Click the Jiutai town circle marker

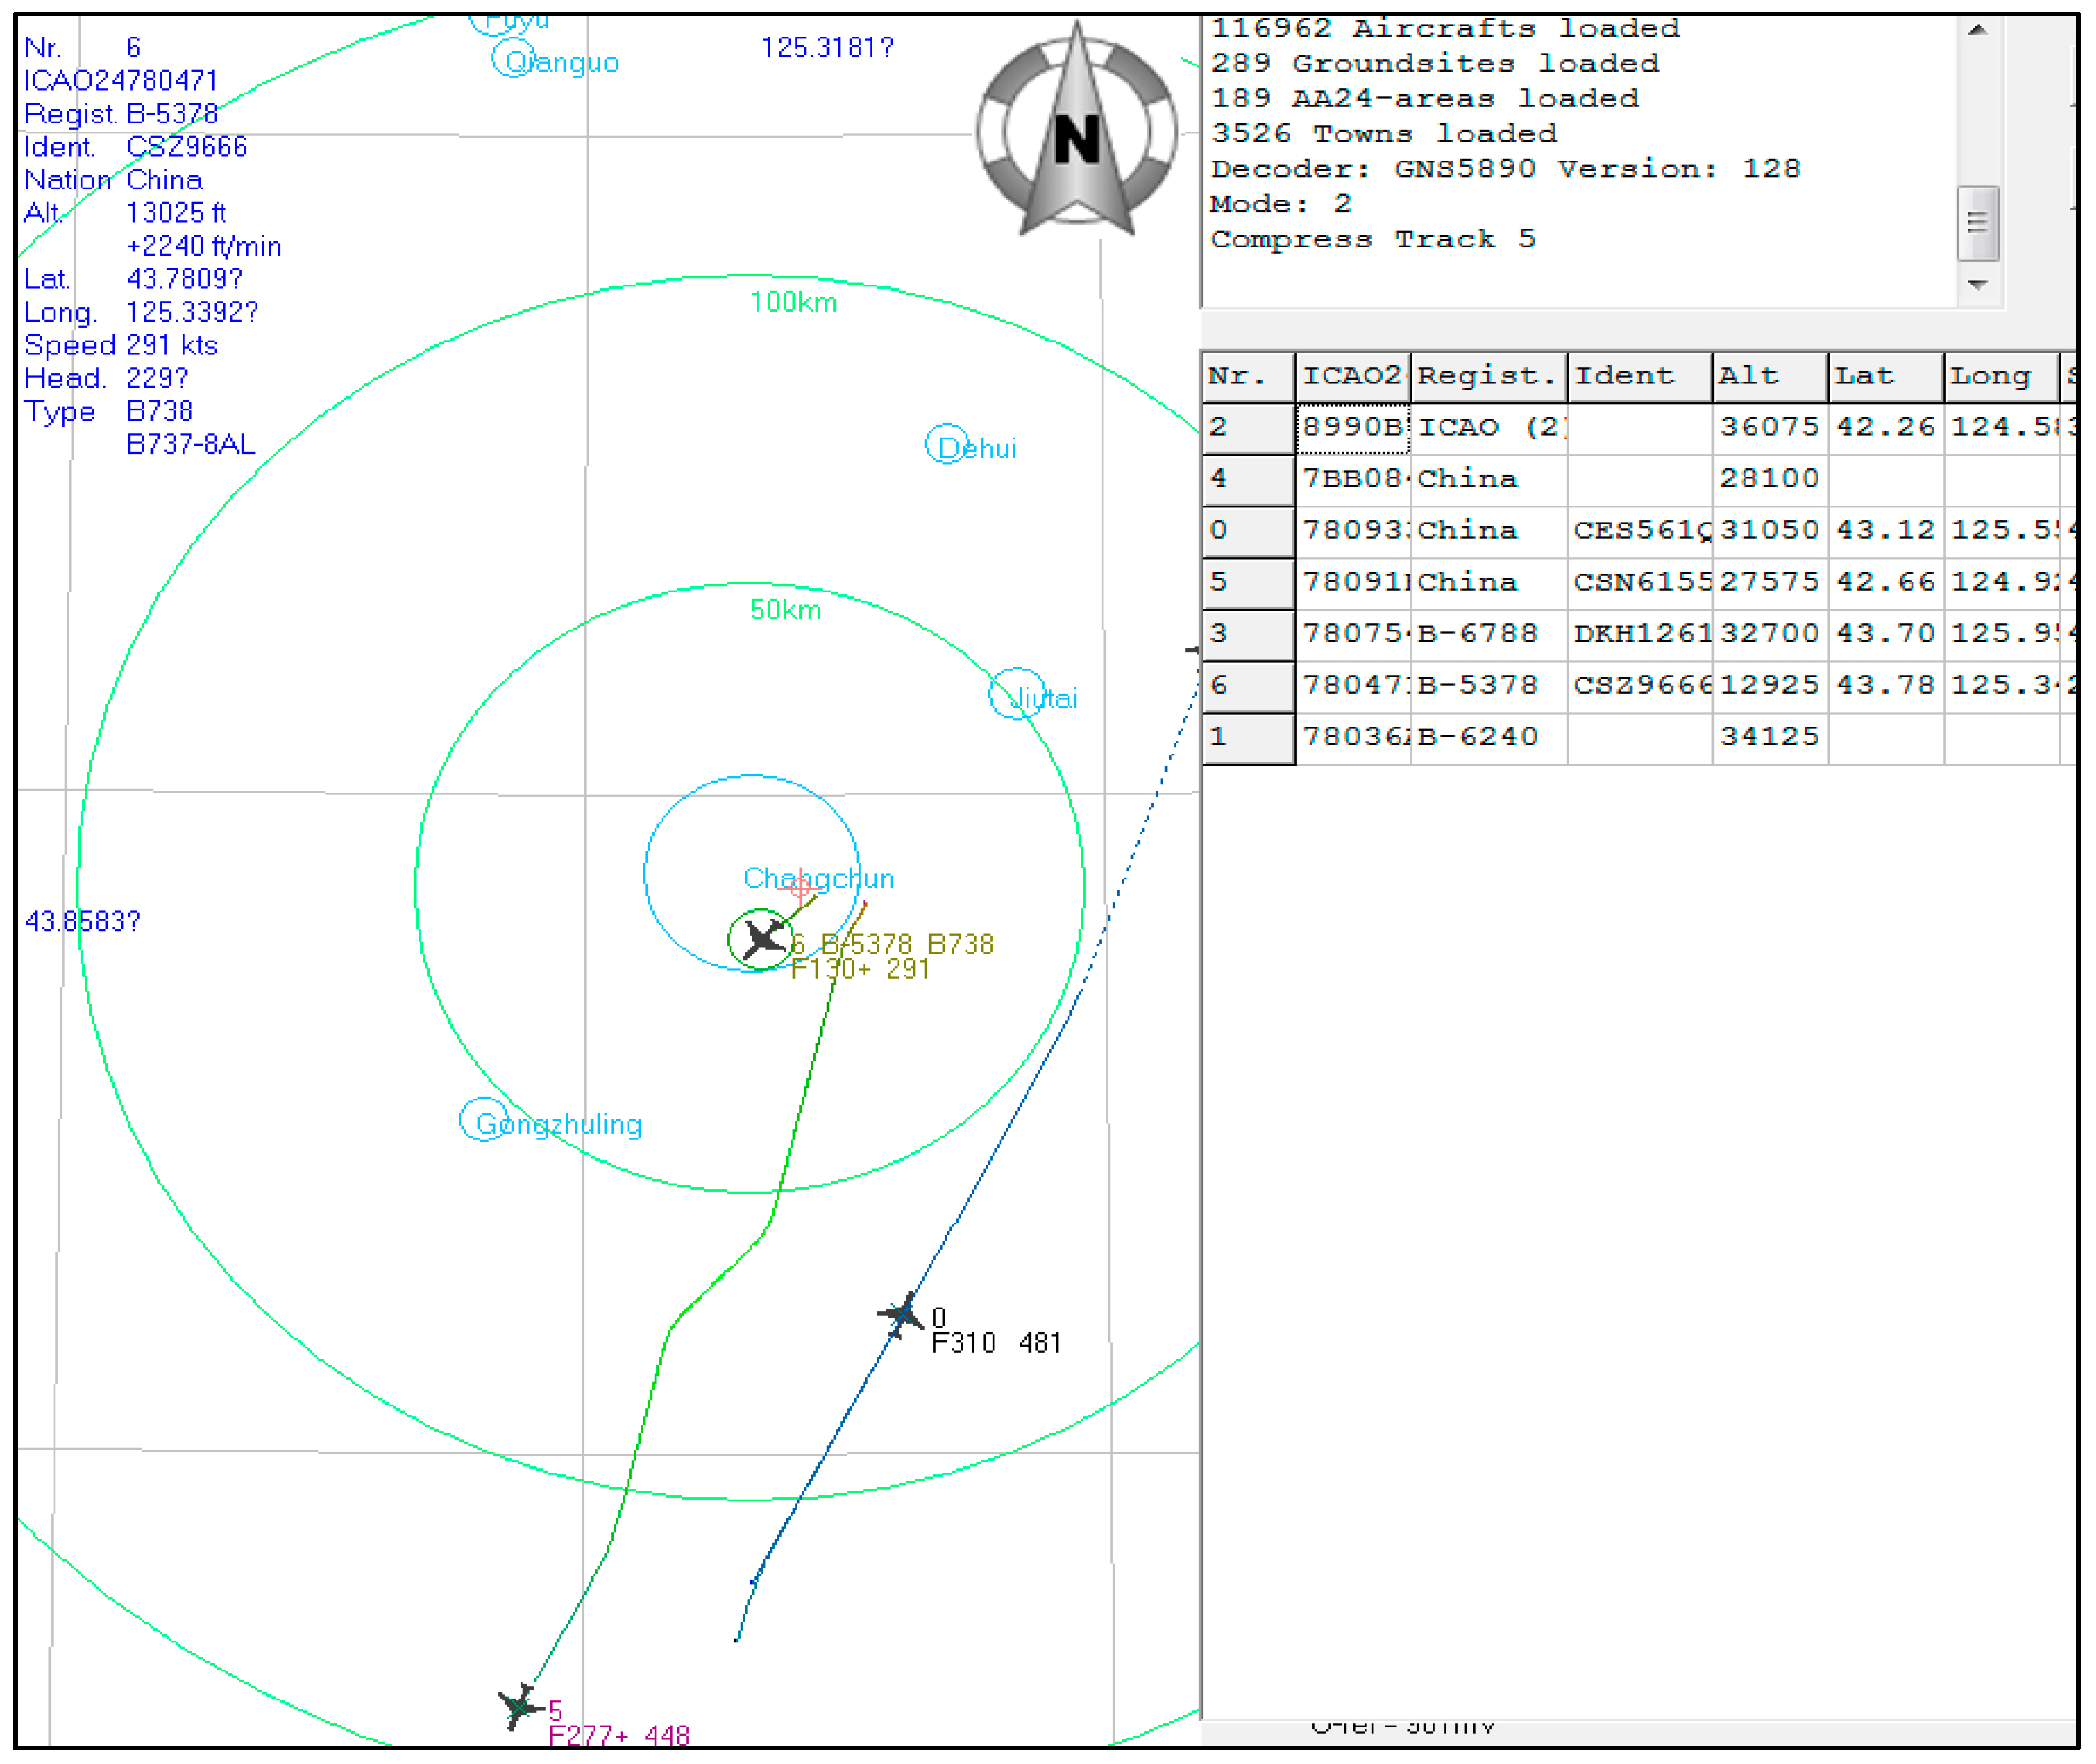(x=1017, y=693)
